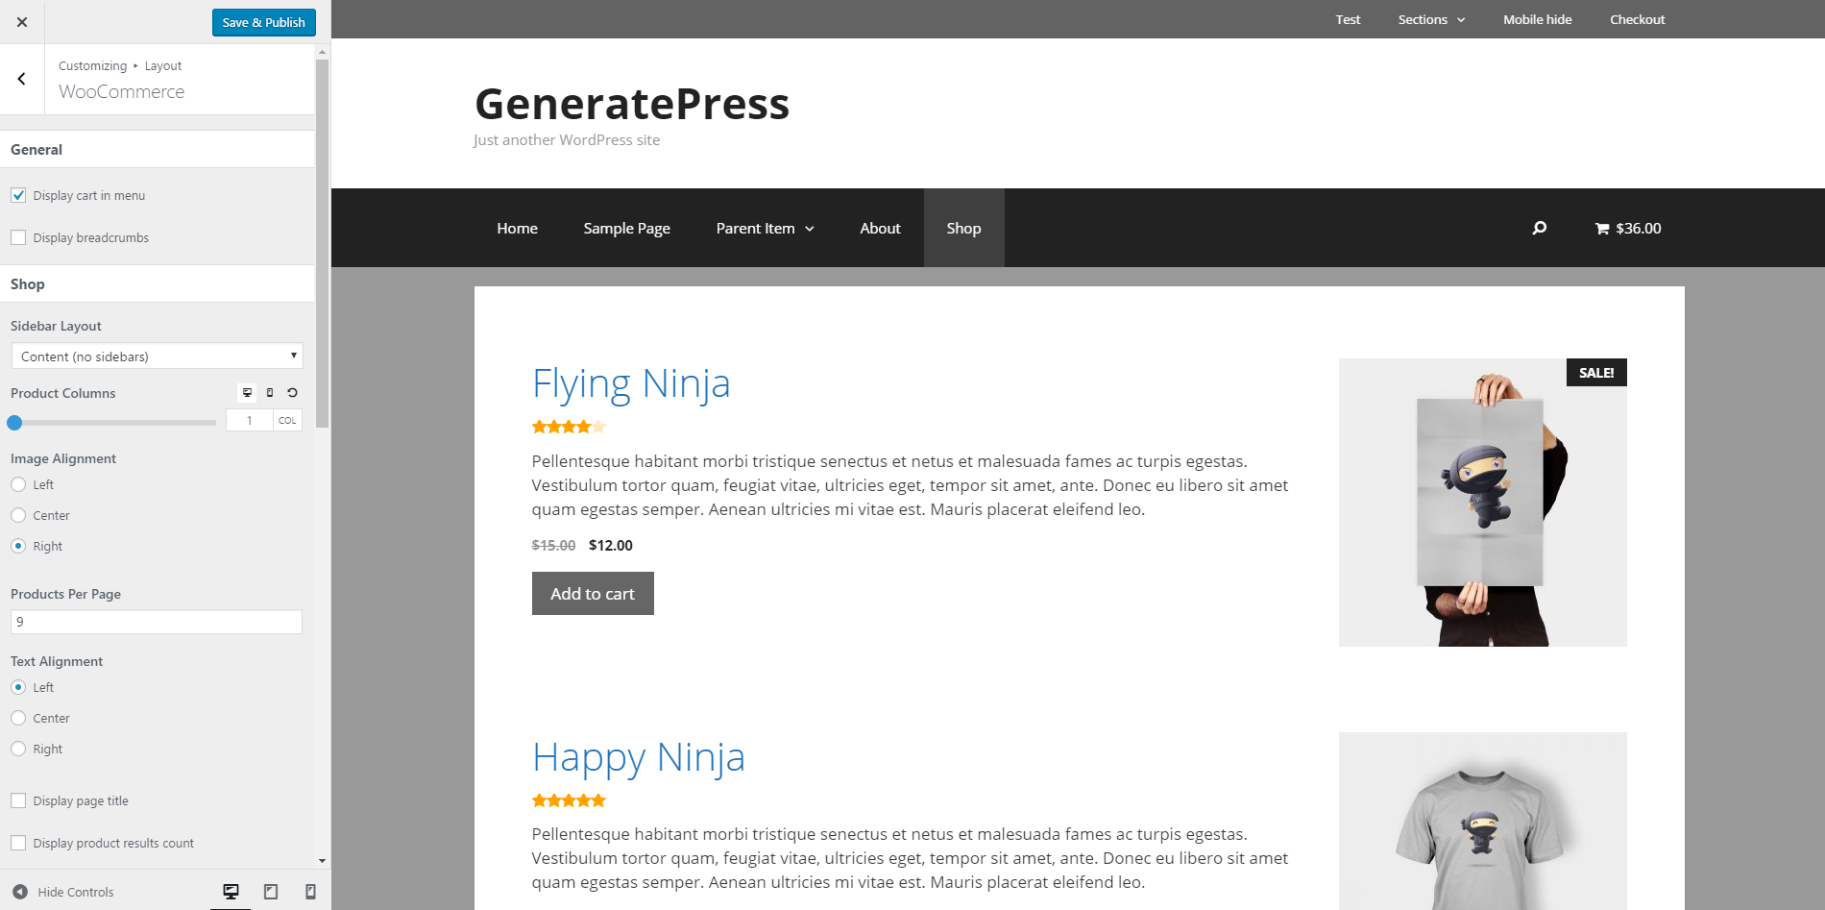Enable Display breadcrumbs checkbox
Image resolution: width=1825 pixels, height=910 pixels.
click(18, 237)
